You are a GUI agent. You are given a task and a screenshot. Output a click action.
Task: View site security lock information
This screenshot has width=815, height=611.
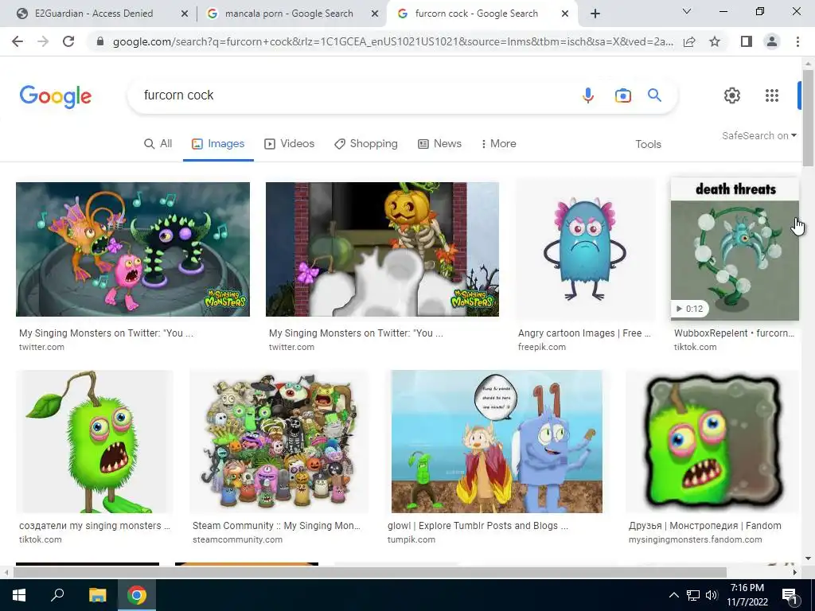(100, 41)
